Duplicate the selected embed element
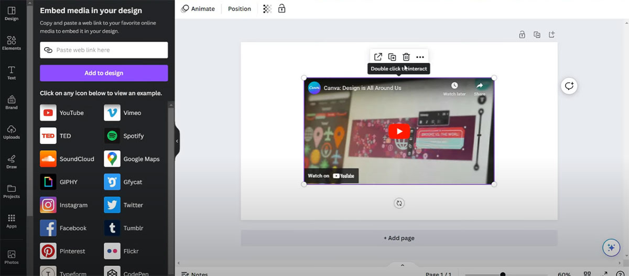The width and height of the screenshot is (629, 276). point(392,57)
